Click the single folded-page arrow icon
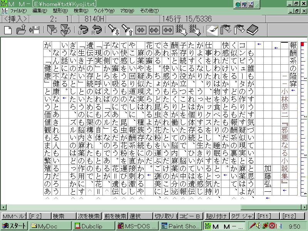The image size is (308, 231). point(52,30)
